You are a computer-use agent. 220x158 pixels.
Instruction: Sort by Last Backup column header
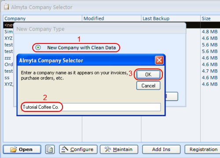[171, 18]
